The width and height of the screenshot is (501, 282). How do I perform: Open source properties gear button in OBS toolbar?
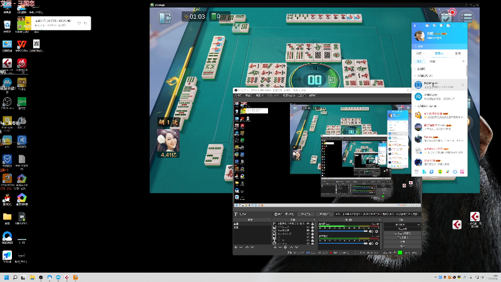point(278,214)
